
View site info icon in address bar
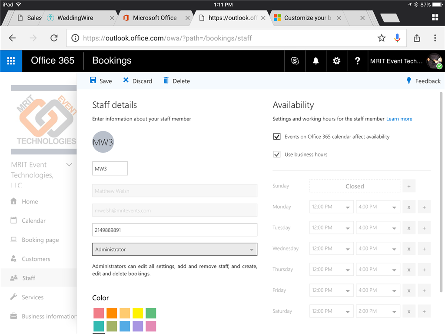75,38
